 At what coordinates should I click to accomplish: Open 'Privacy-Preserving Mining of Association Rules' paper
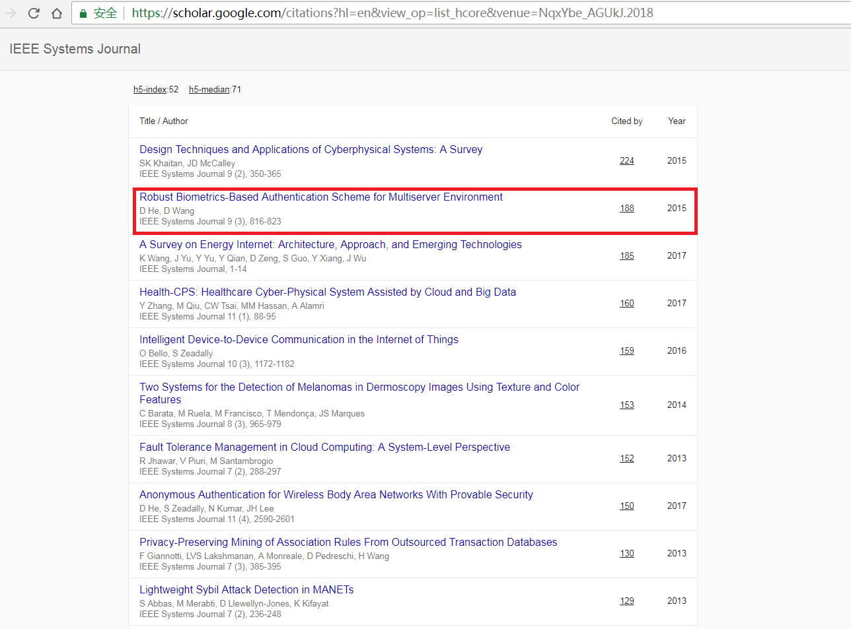click(348, 543)
